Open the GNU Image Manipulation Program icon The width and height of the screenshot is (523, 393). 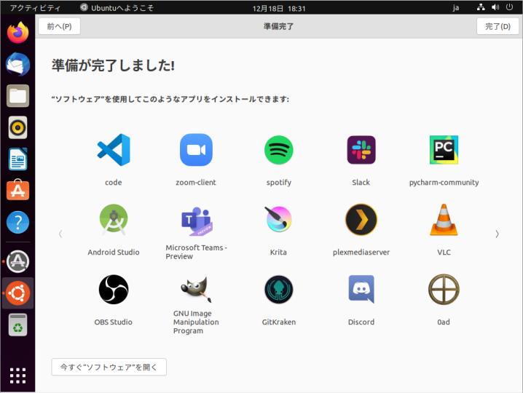tap(196, 290)
